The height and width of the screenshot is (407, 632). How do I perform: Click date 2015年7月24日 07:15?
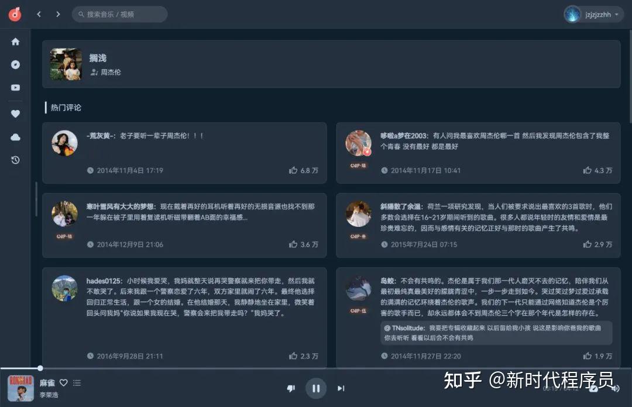[424, 244]
